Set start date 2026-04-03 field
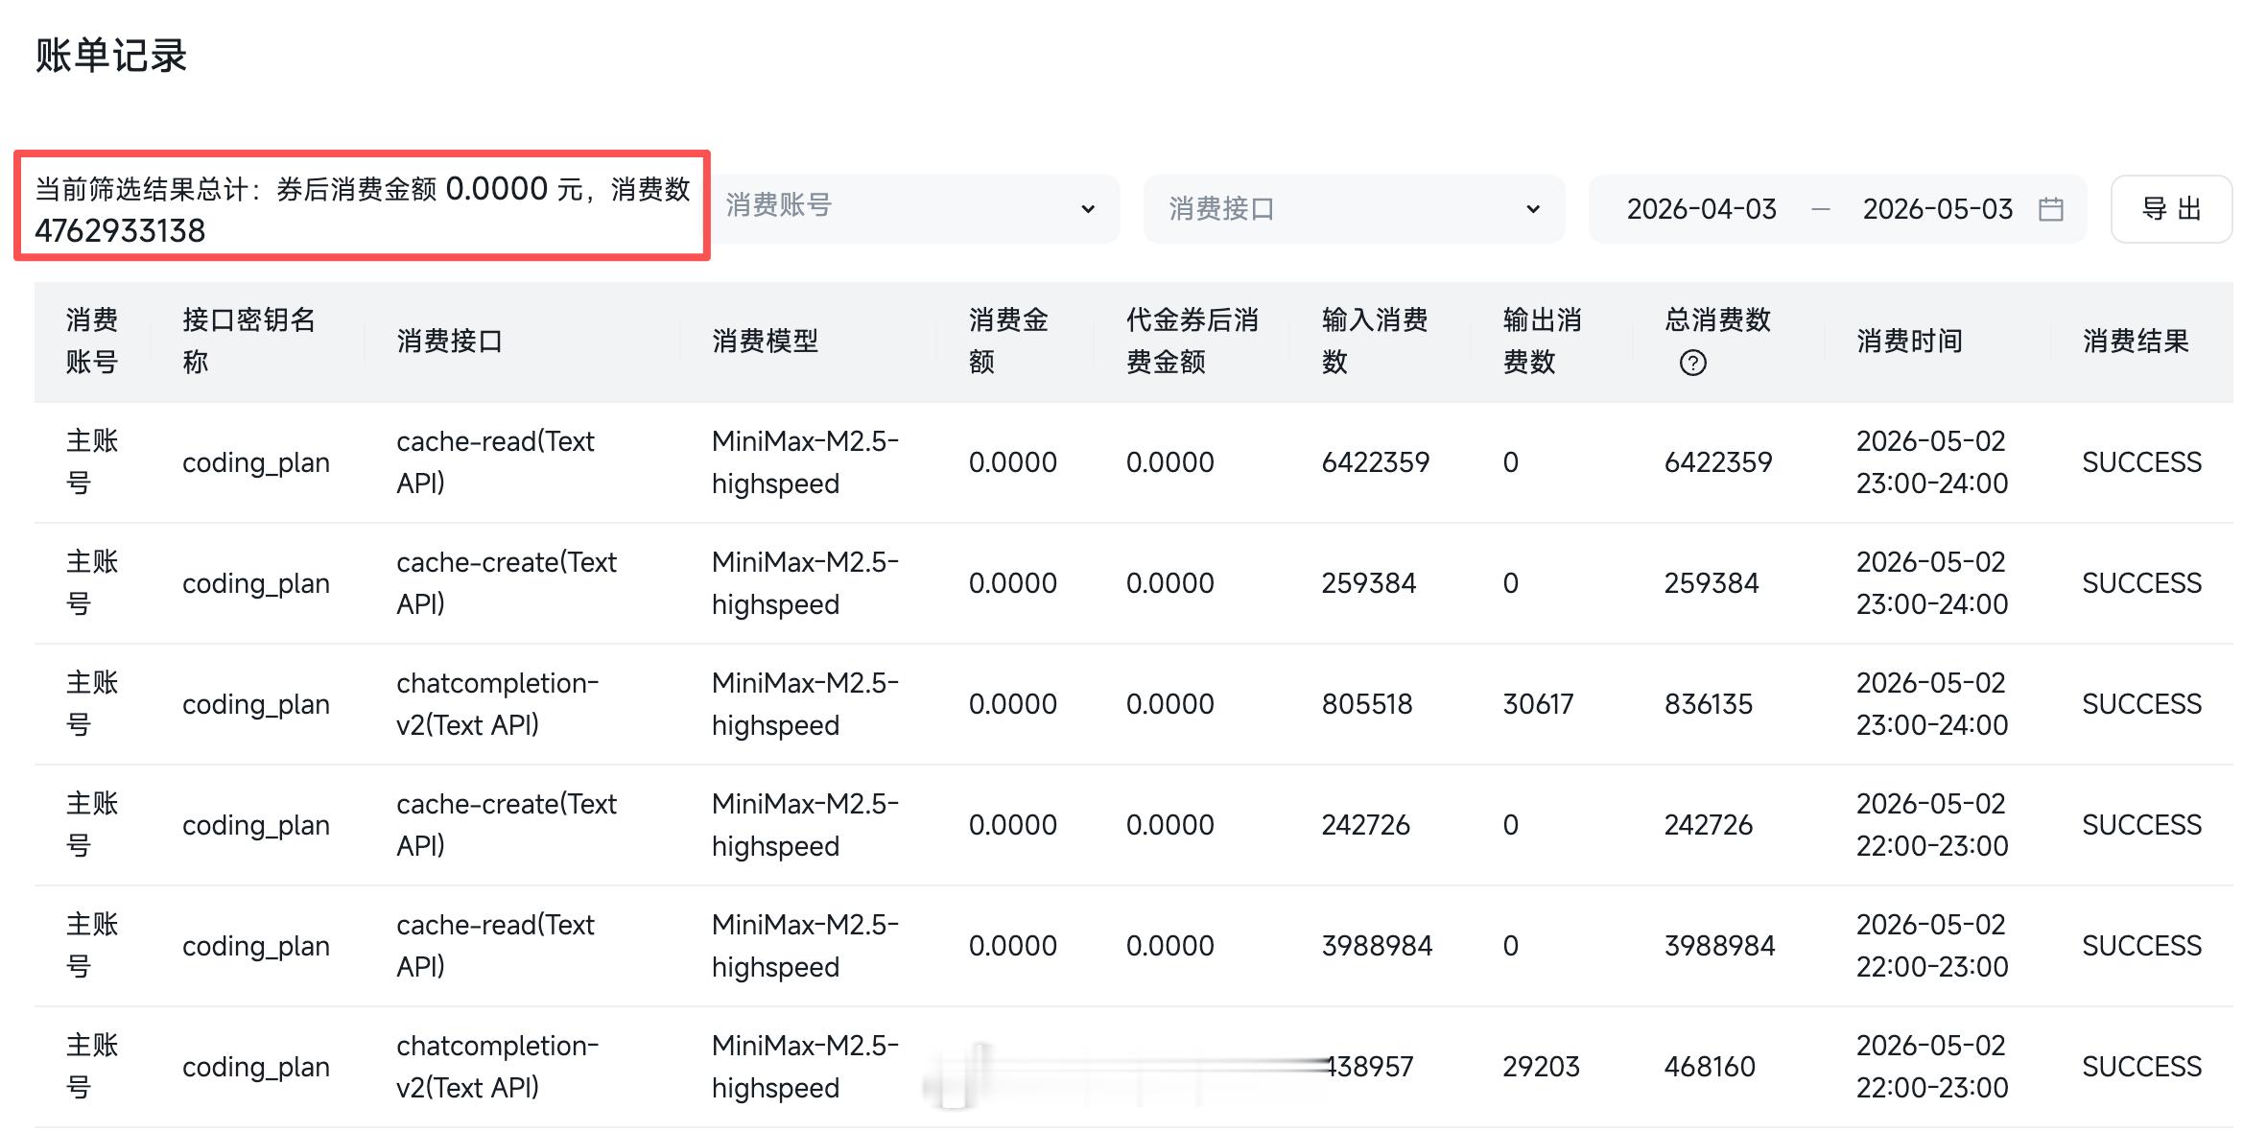The image size is (2243, 1132). (x=1701, y=209)
